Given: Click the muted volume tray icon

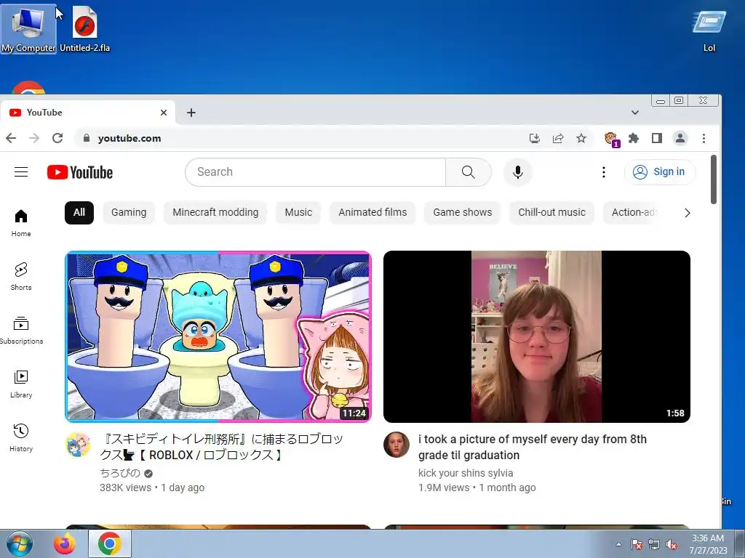Looking at the screenshot, I should 672,544.
